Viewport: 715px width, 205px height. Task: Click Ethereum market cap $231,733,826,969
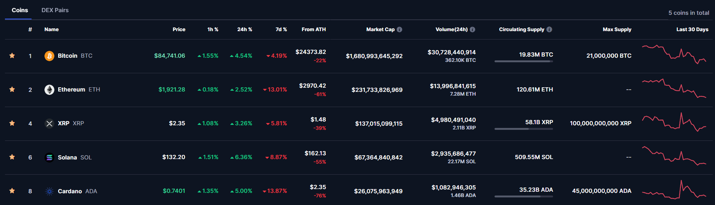[377, 90]
